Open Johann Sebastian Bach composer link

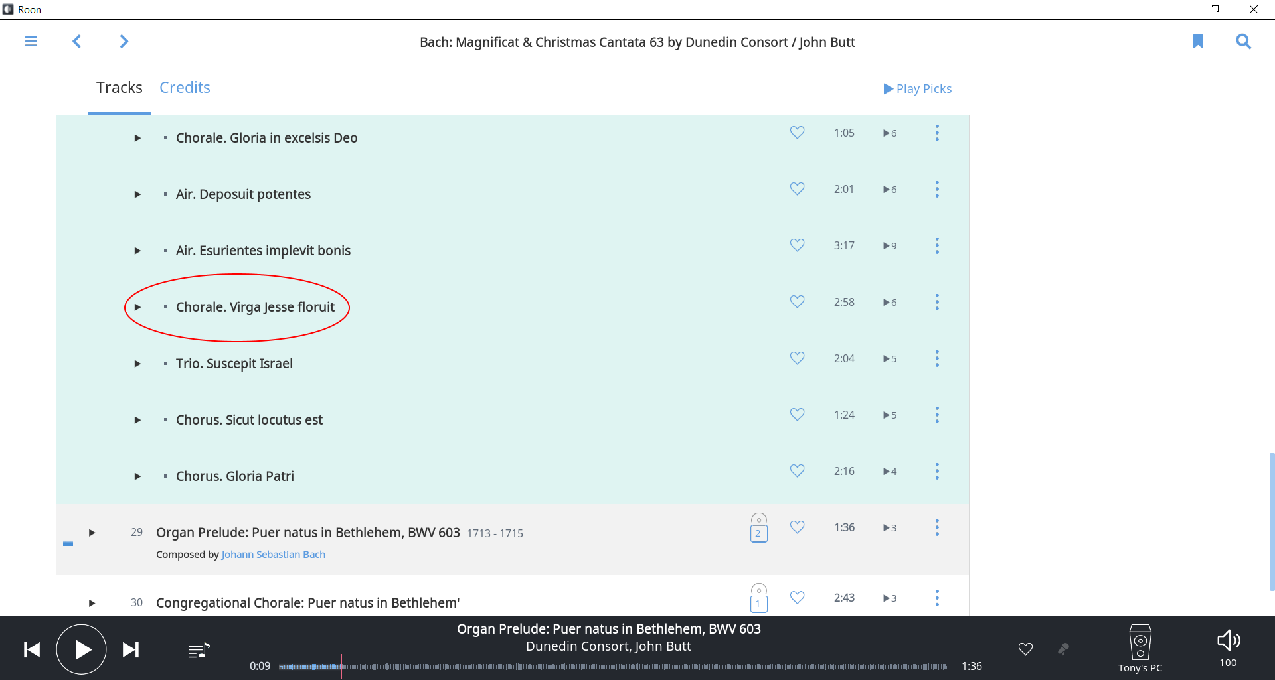click(274, 555)
